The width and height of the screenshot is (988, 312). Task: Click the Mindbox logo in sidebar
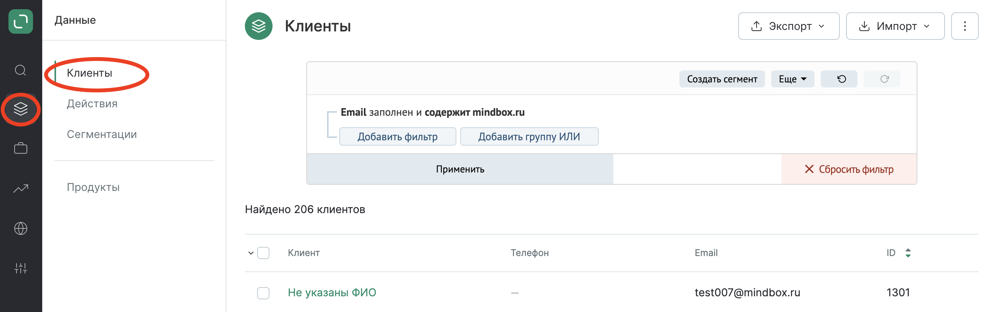pos(21,21)
